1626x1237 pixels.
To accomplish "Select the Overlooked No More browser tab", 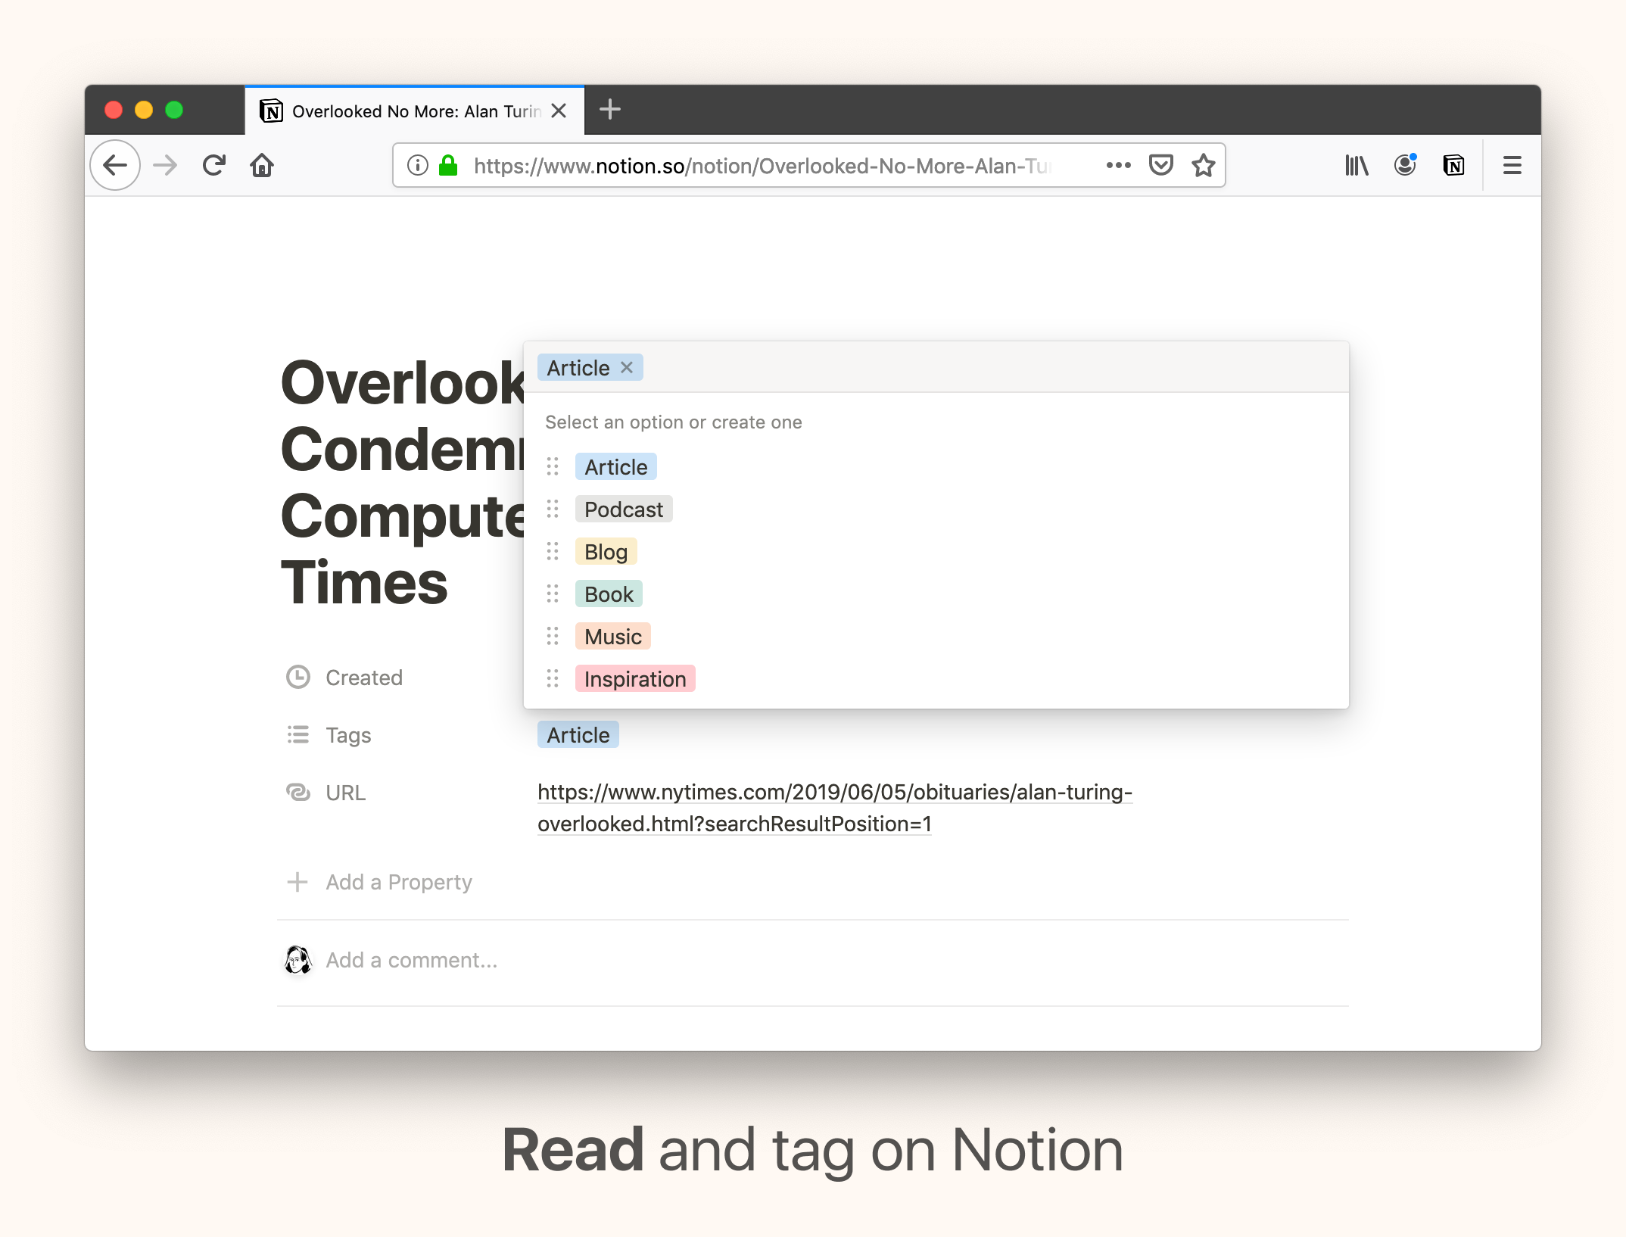I will click(415, 111).
